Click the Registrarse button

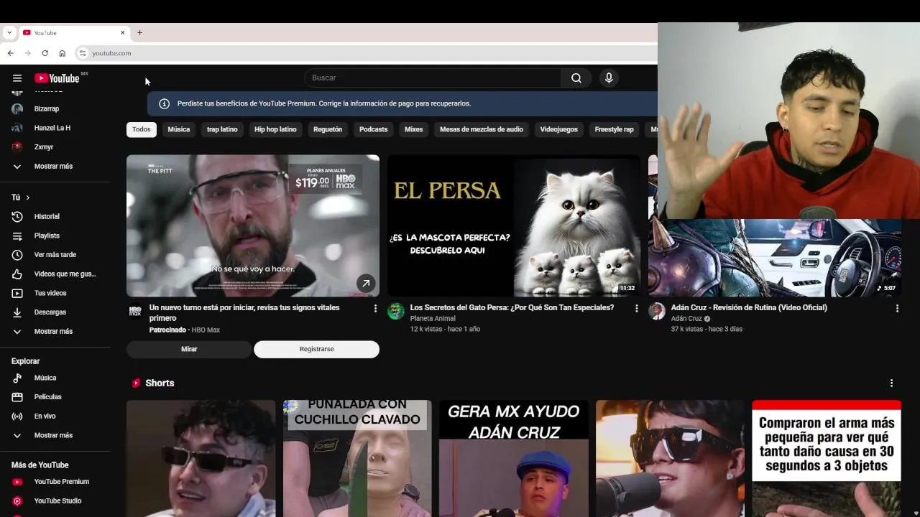pos(316,349)
